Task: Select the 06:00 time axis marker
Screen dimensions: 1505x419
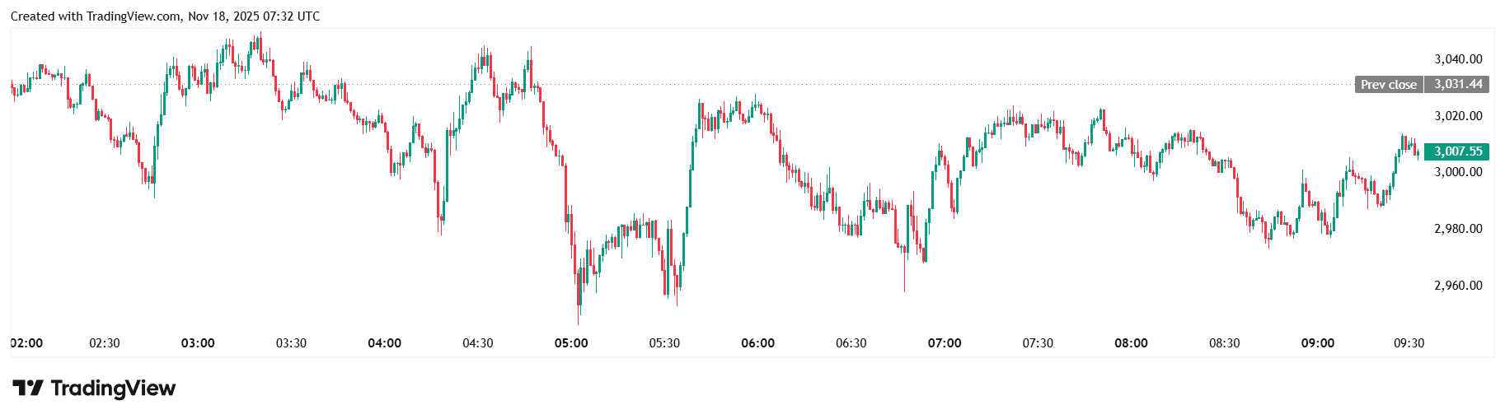Action: pyautogui.click(x=757, y=343)
